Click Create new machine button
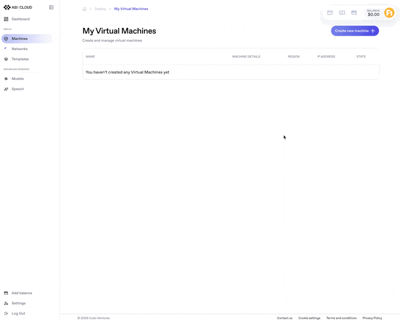Screen dimensions: 400x320 [x=355, y=31]
